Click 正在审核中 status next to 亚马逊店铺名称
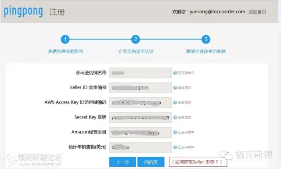Image resolution: width=281 pixels, height=169 pixels. [186, 73]
